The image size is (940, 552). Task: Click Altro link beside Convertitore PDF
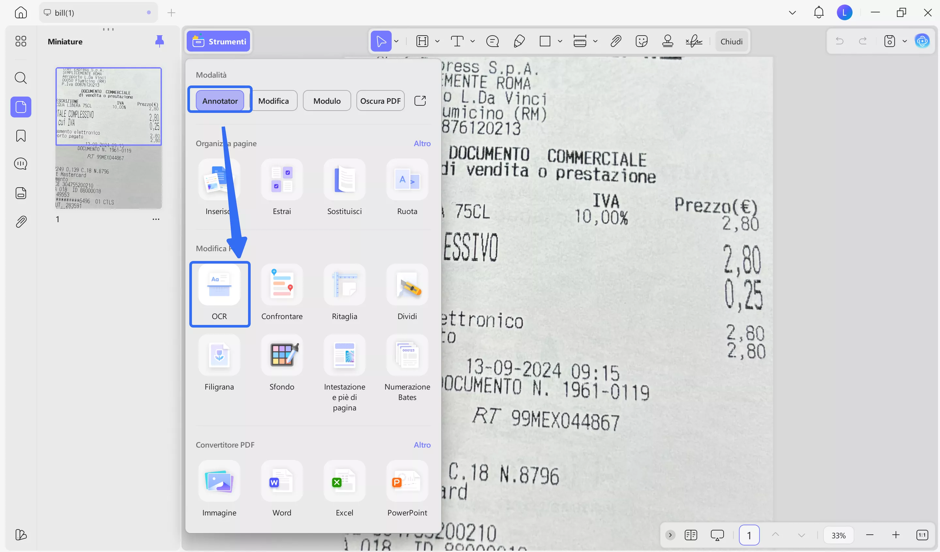[x=422, y=445]
